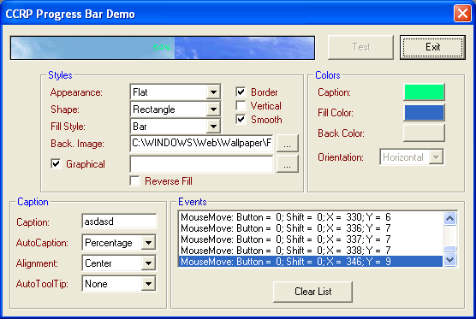Open the Fill Style dropdown showing Bar
The height and width of the screenshot is (319, 476).
(x=213, y=126)
